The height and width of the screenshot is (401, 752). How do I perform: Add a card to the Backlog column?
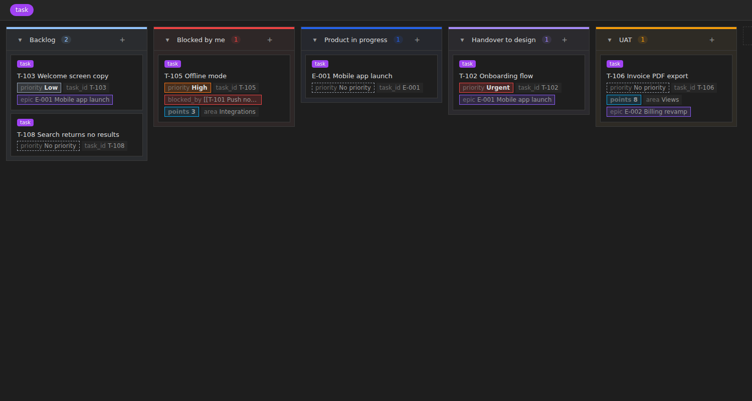[122, 40]
